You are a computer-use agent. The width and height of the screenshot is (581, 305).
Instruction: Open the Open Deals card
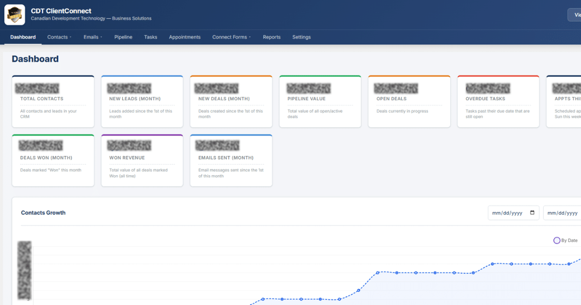410,102
